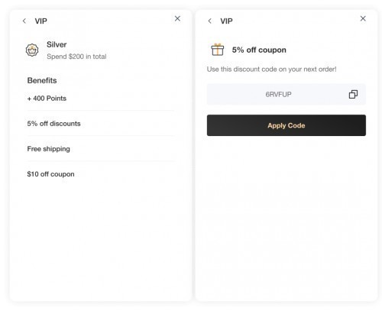Open the '+ 400 Points' benefit
The width and height of the screenshot is (382, 311).
[x=101, y=99]
